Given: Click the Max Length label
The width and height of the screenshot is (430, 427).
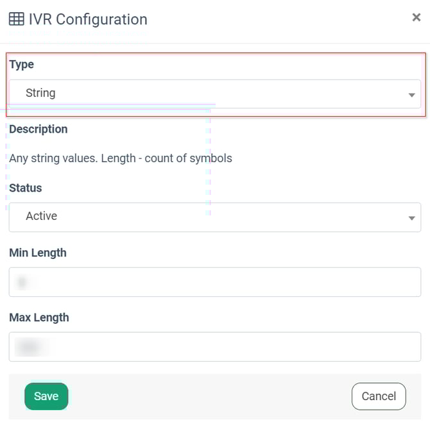Looking at the screenshot, I should (x=39, y=317).
